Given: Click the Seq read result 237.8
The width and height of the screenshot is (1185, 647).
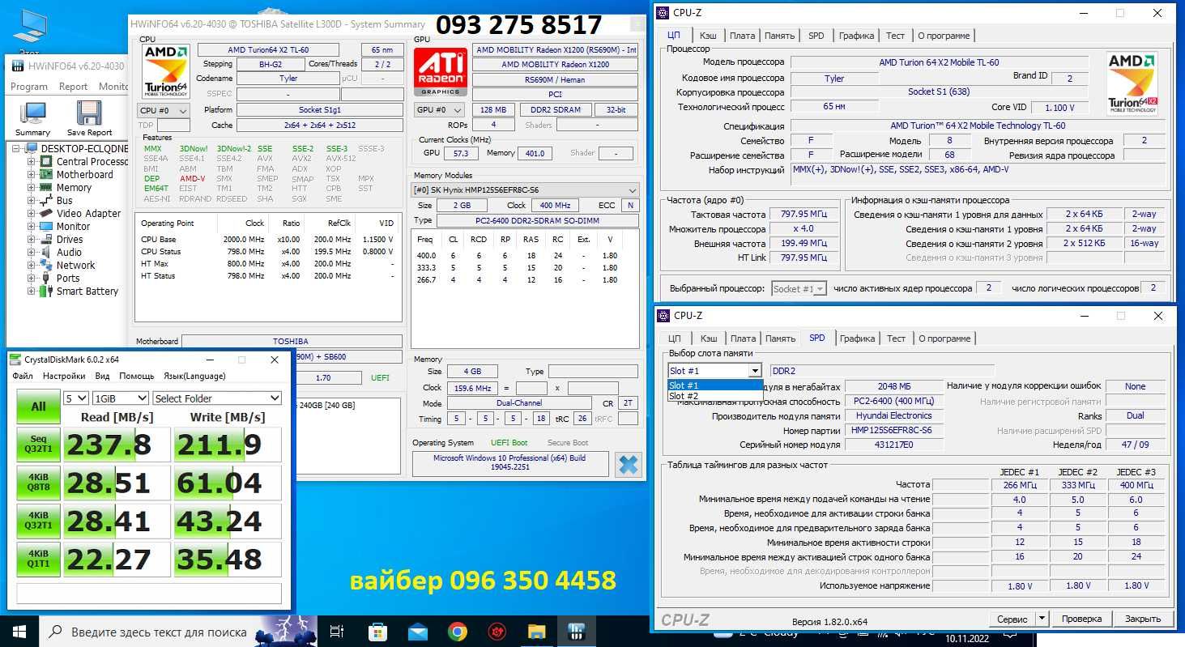Looking at the screenshot, I should coord(117,445).
